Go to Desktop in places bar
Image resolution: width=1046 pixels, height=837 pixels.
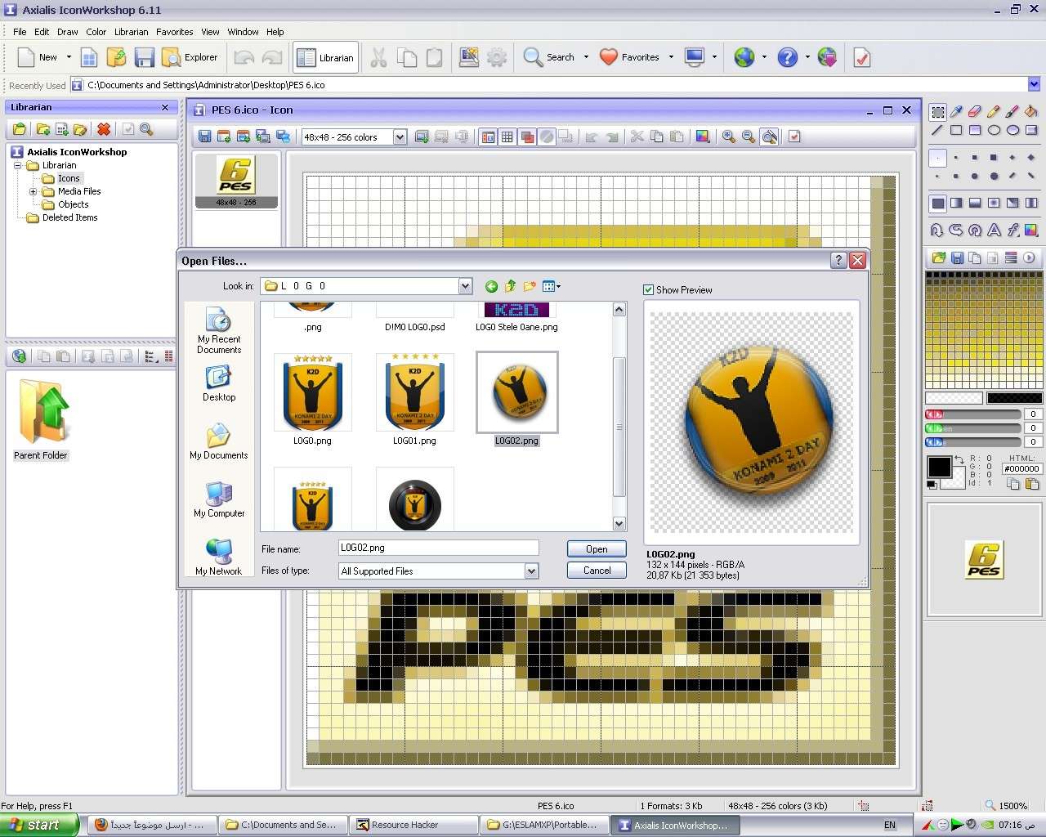point(219,383)
